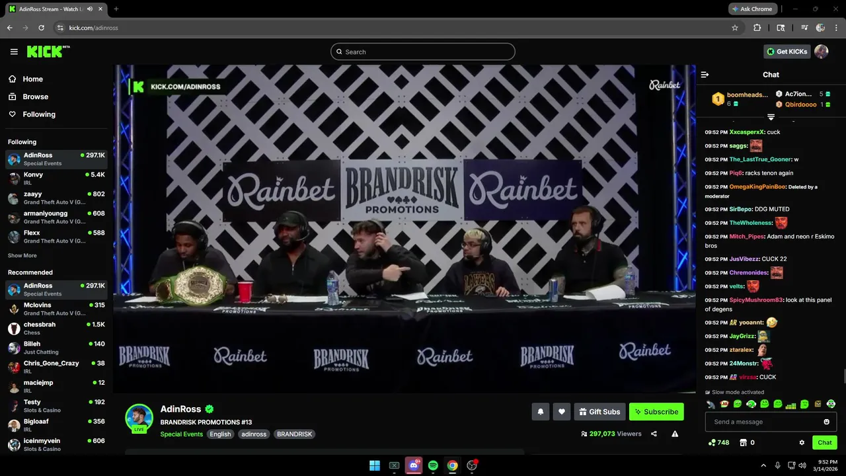Open Testy Slots & Casino channel

(56, 406)
